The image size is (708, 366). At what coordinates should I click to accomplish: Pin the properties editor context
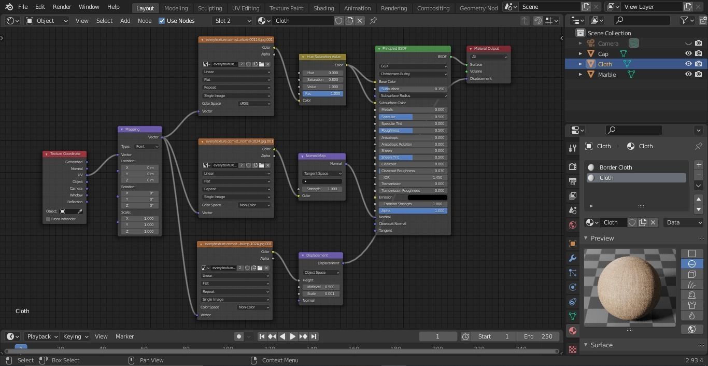[699, 146]
